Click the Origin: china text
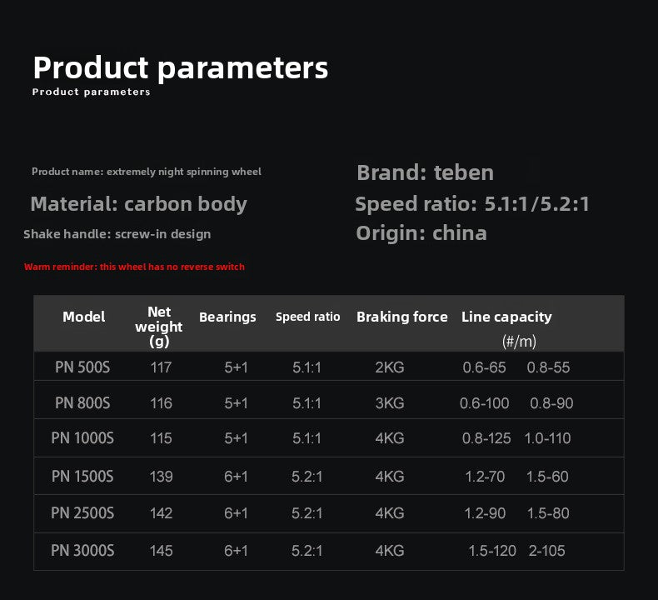The width and height of the screenshot is (658, 600). tap(421, 233)
